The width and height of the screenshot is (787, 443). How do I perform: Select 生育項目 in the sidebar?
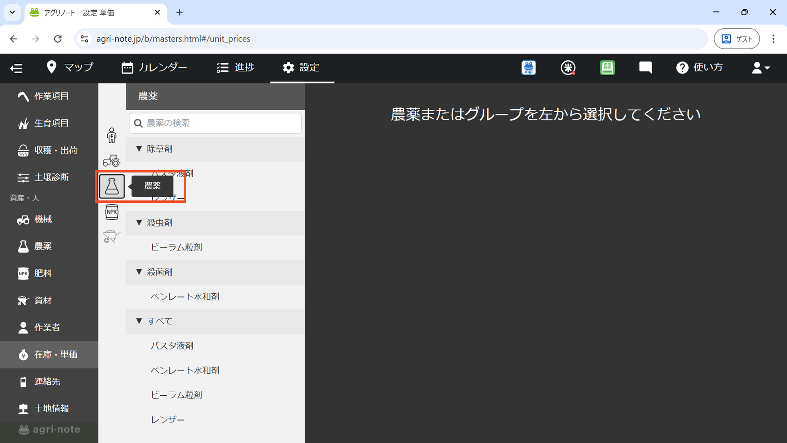pos(49,123)
